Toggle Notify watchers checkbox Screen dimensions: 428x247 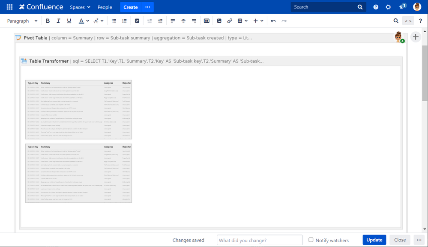pyautogui.click(x=311, y=240)
